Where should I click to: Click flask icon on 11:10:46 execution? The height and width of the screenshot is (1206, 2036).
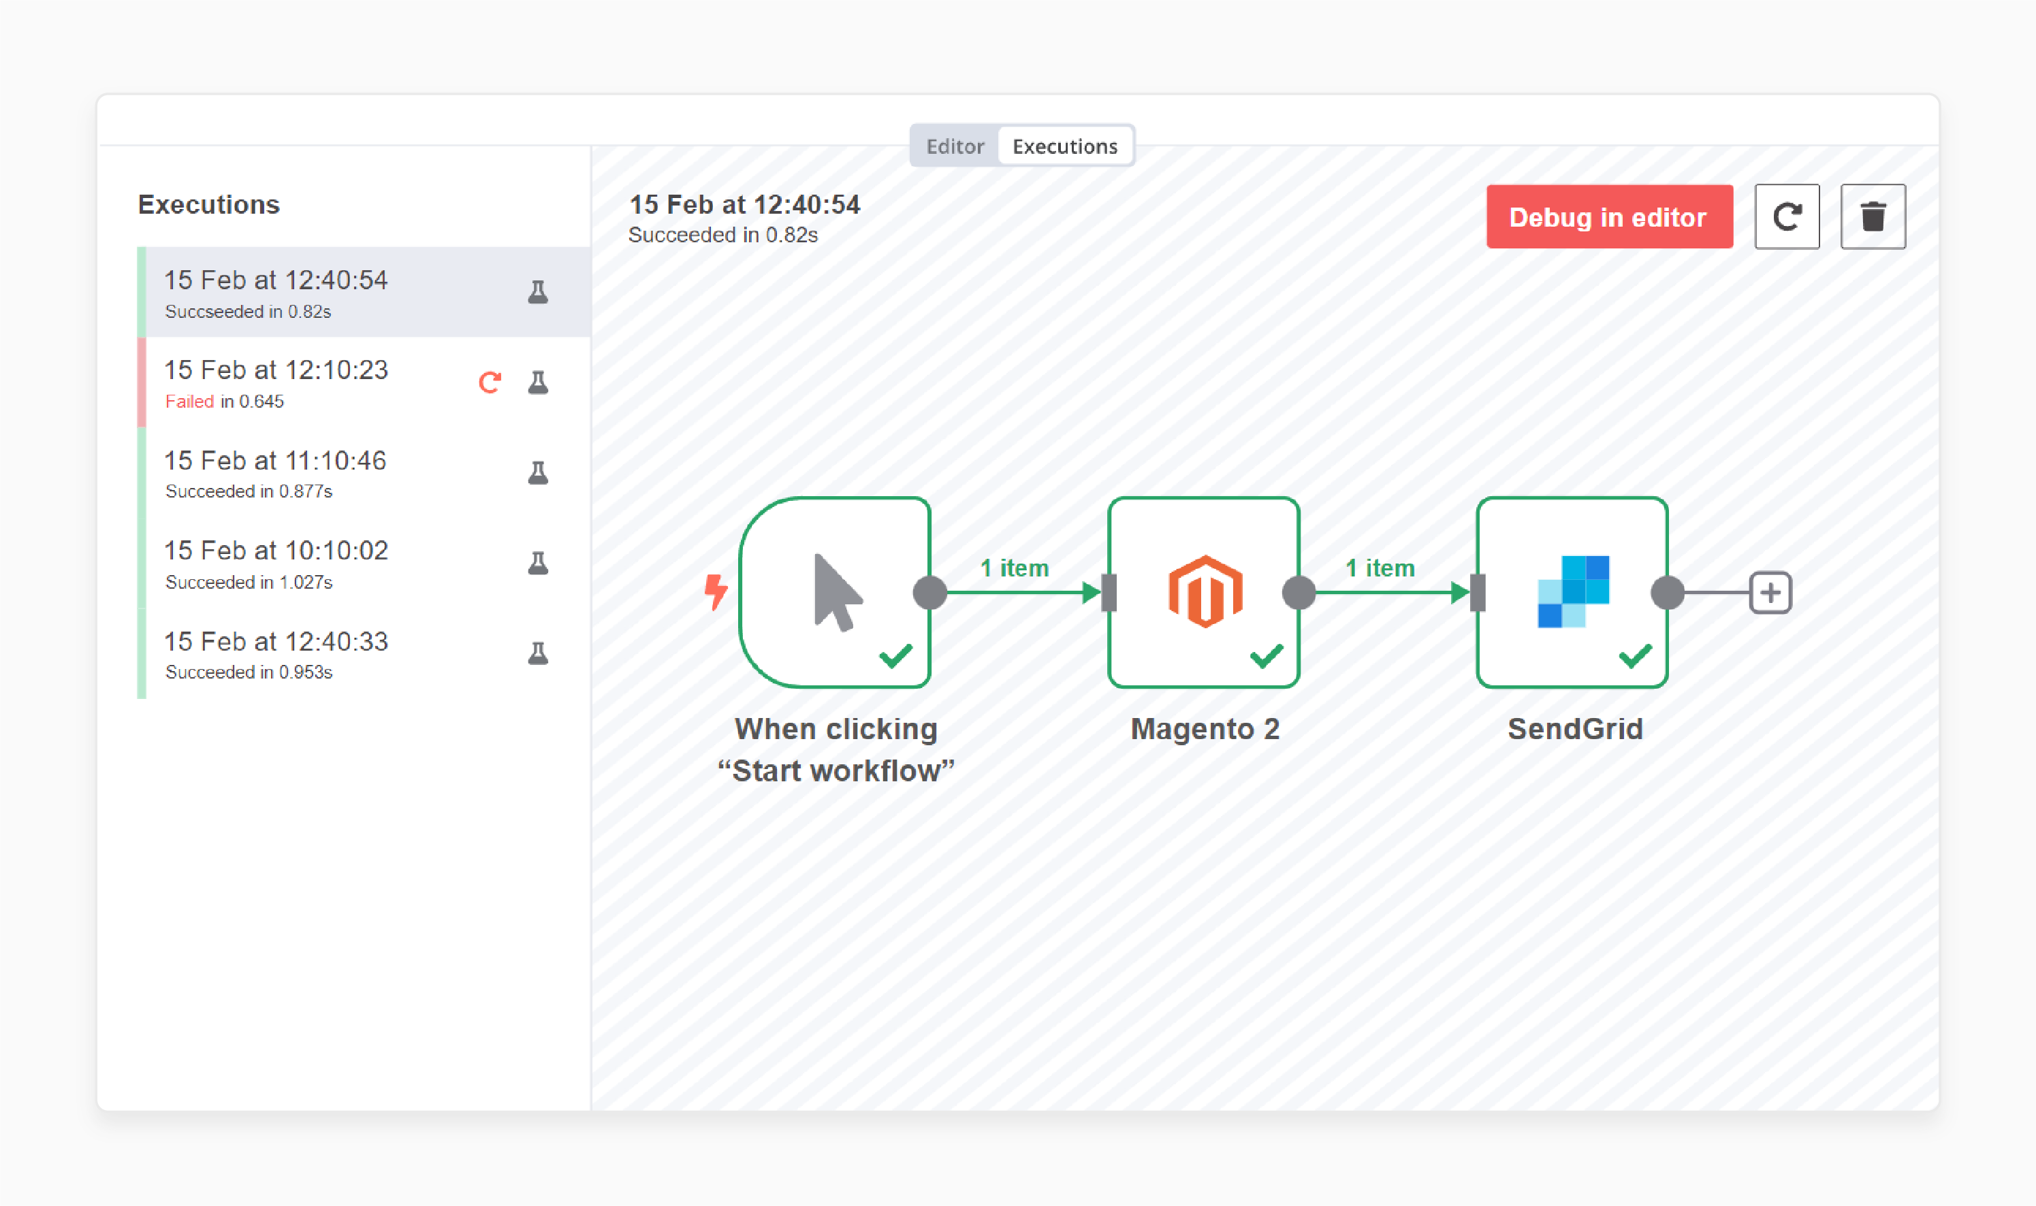tap(537, 473)
